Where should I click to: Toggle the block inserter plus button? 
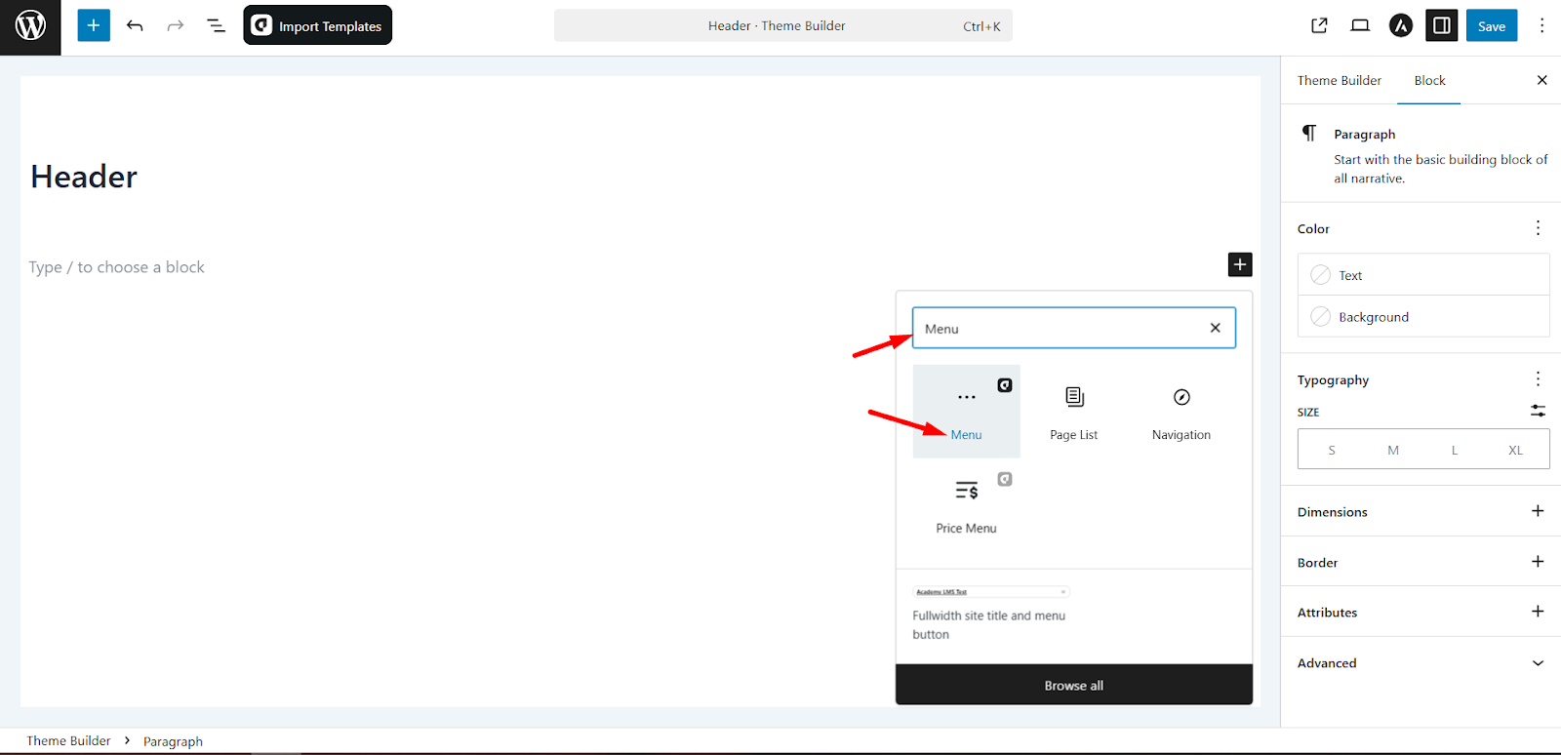pos(94,25)
